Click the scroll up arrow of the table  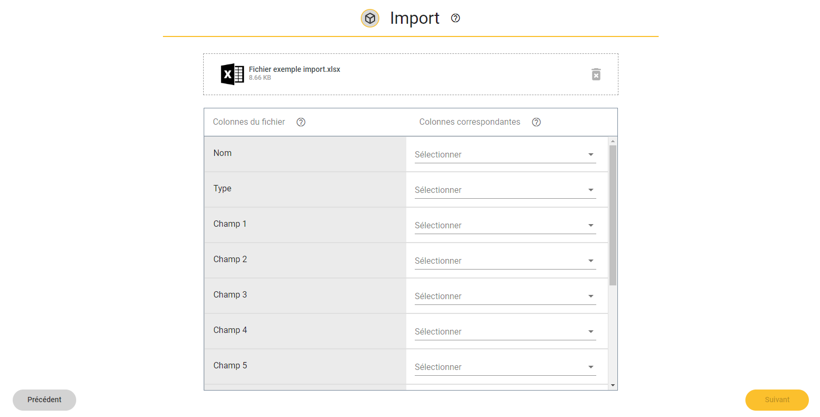pos(613,141)
